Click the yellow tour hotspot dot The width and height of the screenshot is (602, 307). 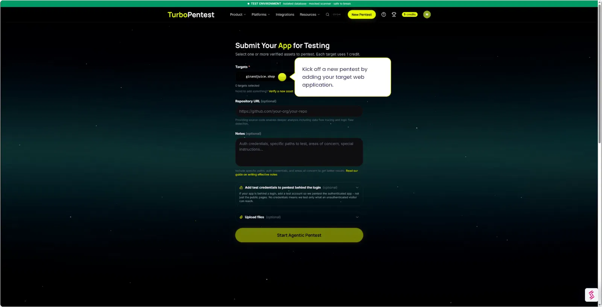click(x=282, y=77)
